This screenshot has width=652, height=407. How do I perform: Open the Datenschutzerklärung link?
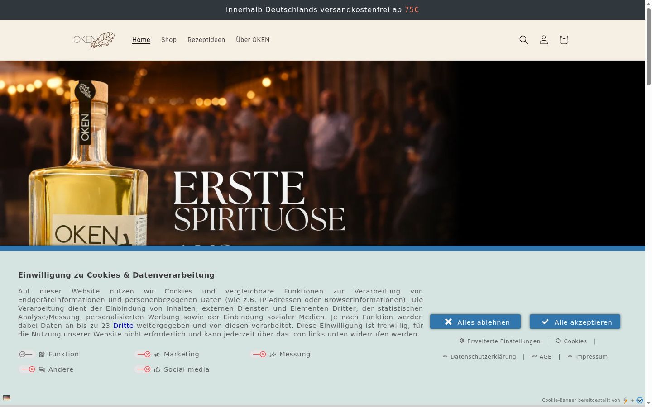click(x=479, y=356)
